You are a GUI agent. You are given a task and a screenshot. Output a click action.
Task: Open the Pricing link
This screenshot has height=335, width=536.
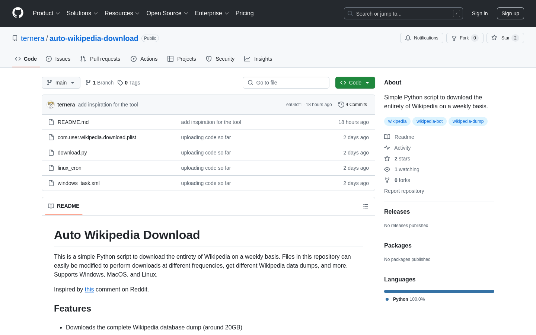[x=245, y=13]
